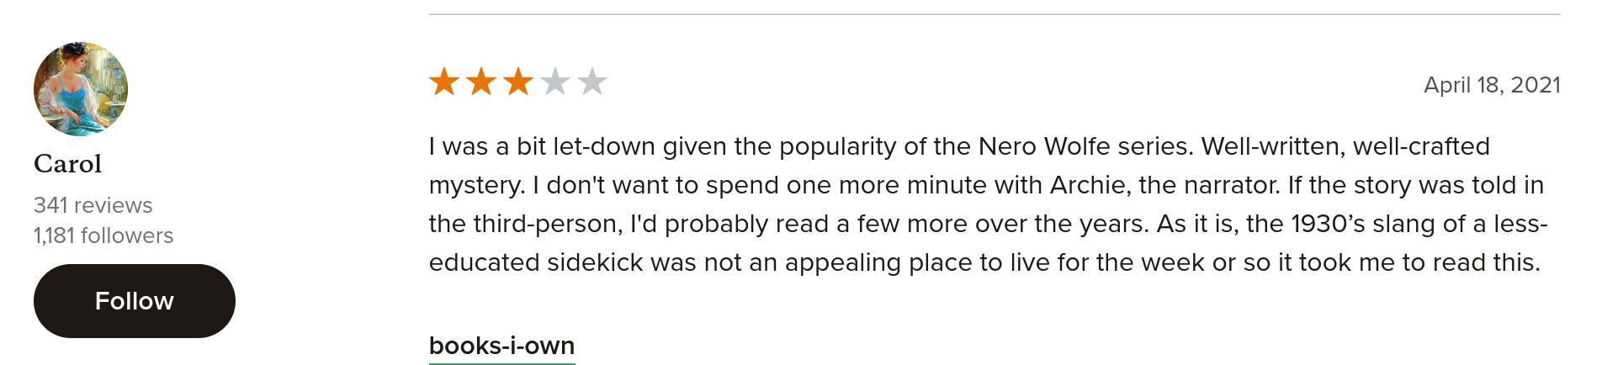Click the review line starting educated sidekick

click(984, 262)
